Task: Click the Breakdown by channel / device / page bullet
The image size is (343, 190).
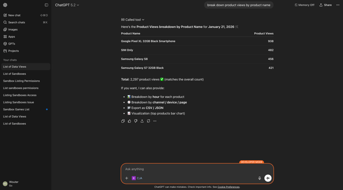Action: point(157,103)
